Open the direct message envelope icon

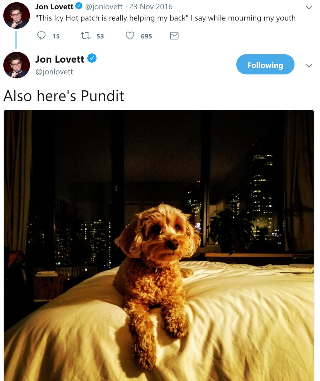pos(174,36)
